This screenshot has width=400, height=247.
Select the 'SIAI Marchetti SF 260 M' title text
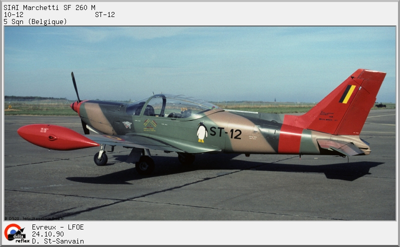click(49, 7)
